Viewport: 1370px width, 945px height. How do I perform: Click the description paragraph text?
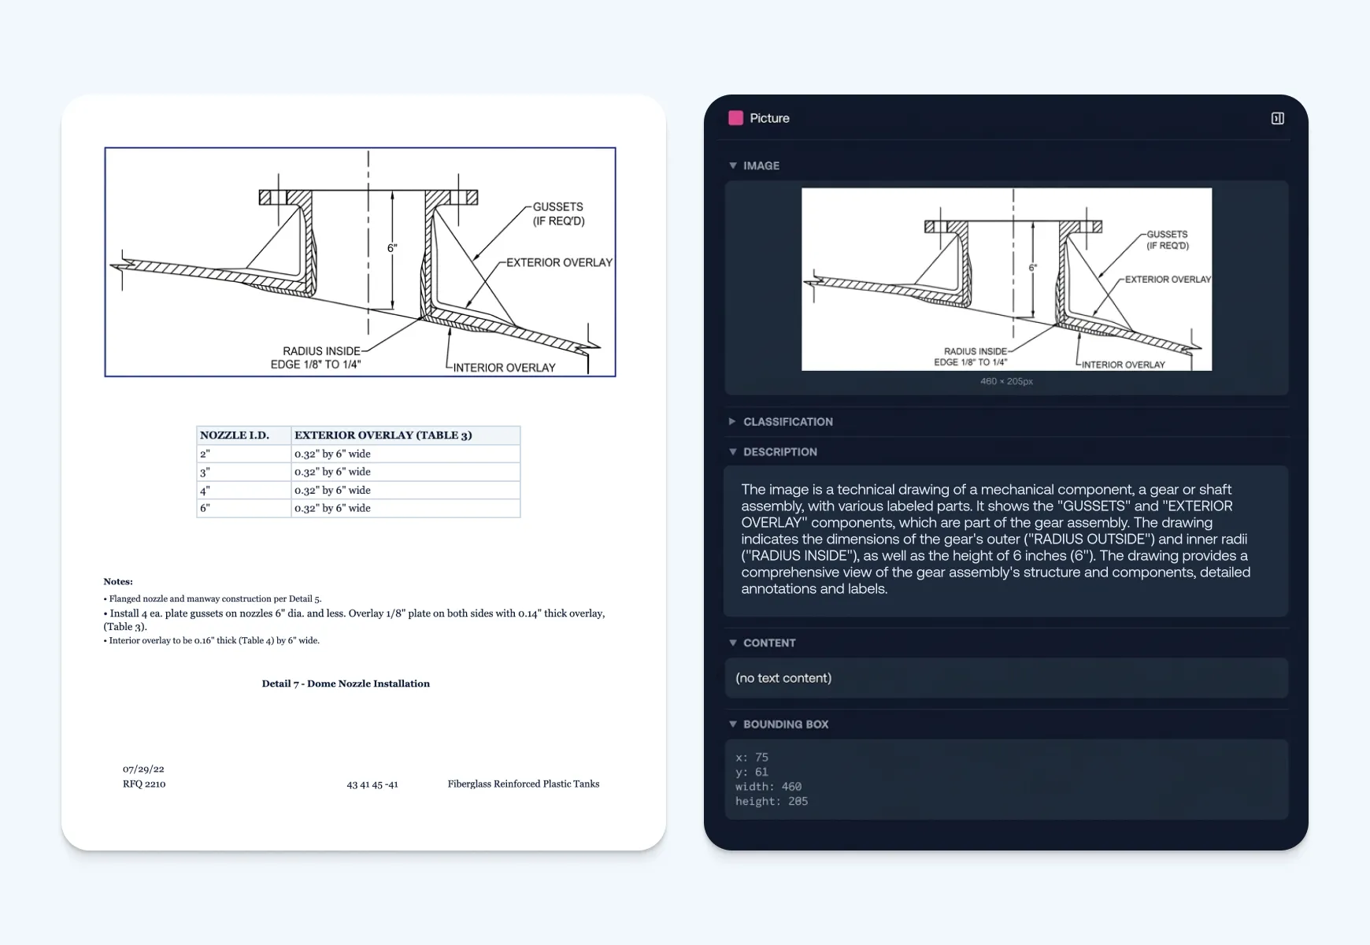pyautogui.click(x=996, y=539)
